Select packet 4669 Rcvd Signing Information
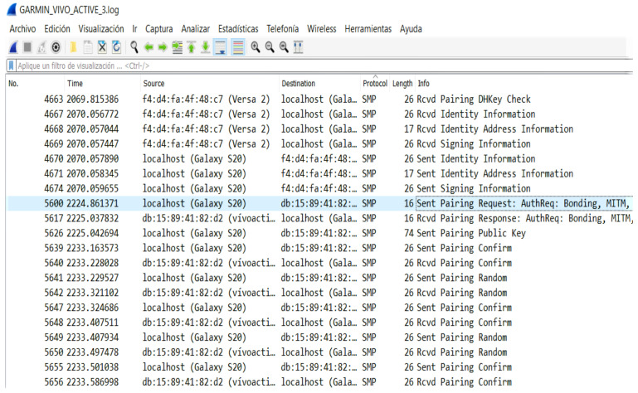Viewport: 638px width, 393px height. [x=319, y=144]
